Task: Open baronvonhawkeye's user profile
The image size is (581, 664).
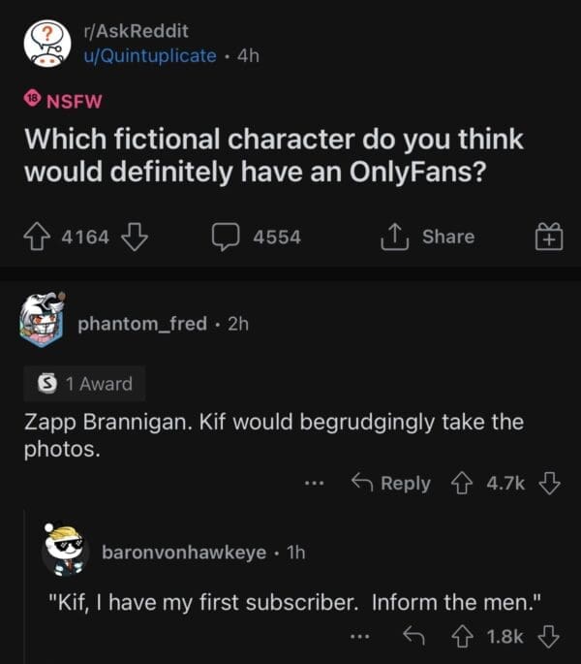Action: [x=184, y=552]
